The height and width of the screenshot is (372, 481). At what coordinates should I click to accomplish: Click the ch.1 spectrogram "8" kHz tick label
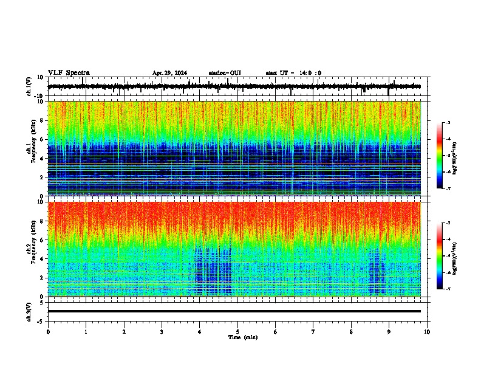pyautogui.click(x=42, y=120)
